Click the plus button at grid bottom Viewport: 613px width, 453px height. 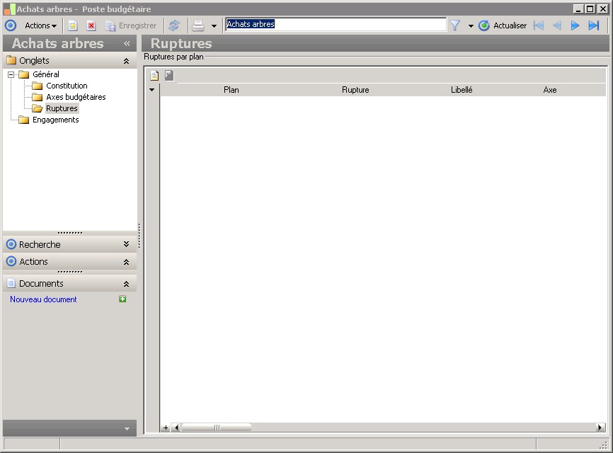point(166,428)
